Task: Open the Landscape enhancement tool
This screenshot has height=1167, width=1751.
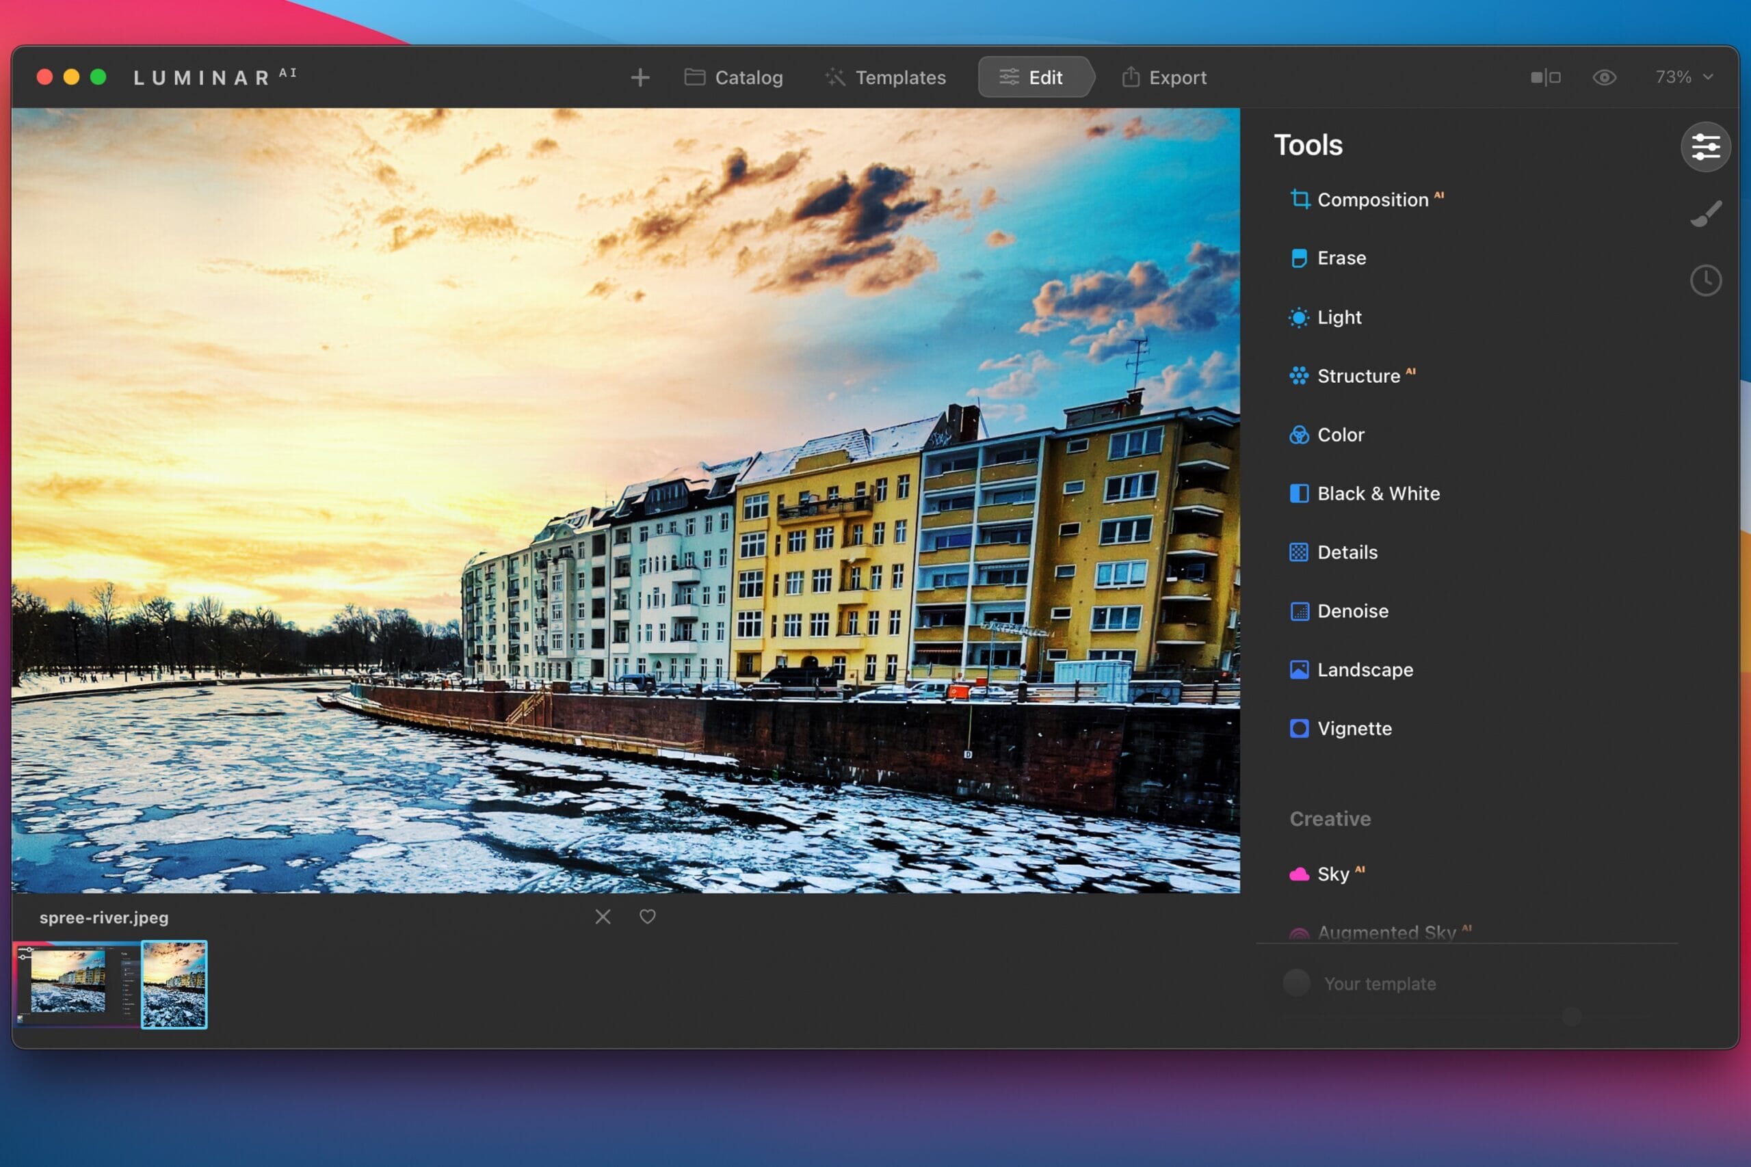Action: (1365, 670)
